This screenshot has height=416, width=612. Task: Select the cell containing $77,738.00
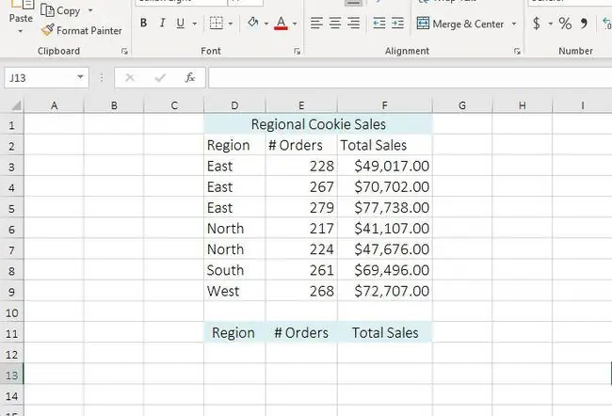tap(385, 208)
